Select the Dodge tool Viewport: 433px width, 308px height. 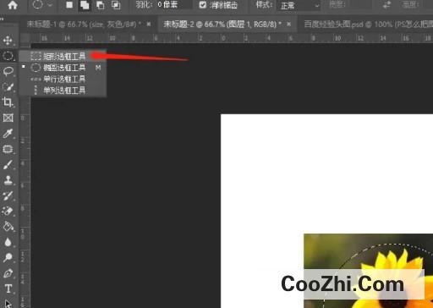coord(8,257)
